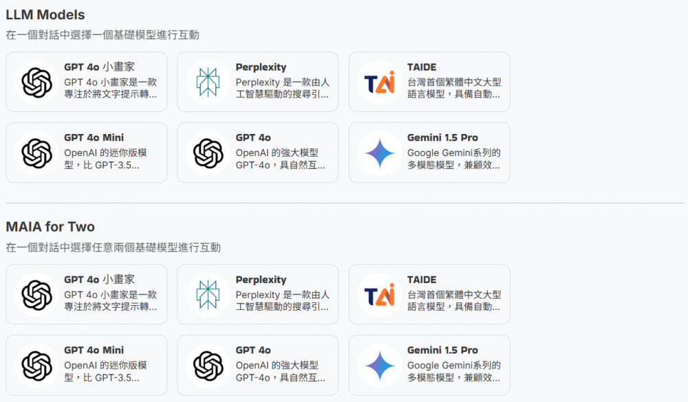Image resolution: width=688 pixels, height=402 pixels.
Task: Click the GPT 4o OpenAI logo under LLM Models
Action: click(x=208, y=153)
